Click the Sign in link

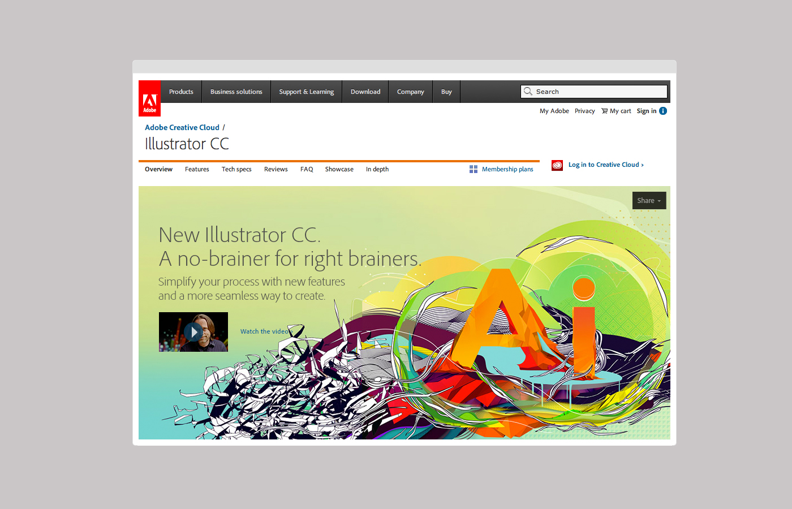[x=647, y=111]
